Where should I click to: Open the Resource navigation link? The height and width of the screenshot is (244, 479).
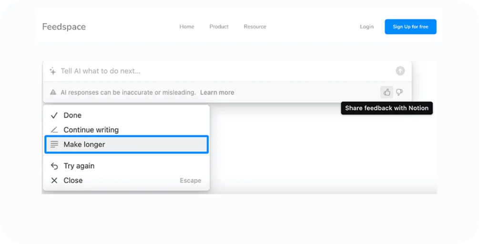pos(255,27)
